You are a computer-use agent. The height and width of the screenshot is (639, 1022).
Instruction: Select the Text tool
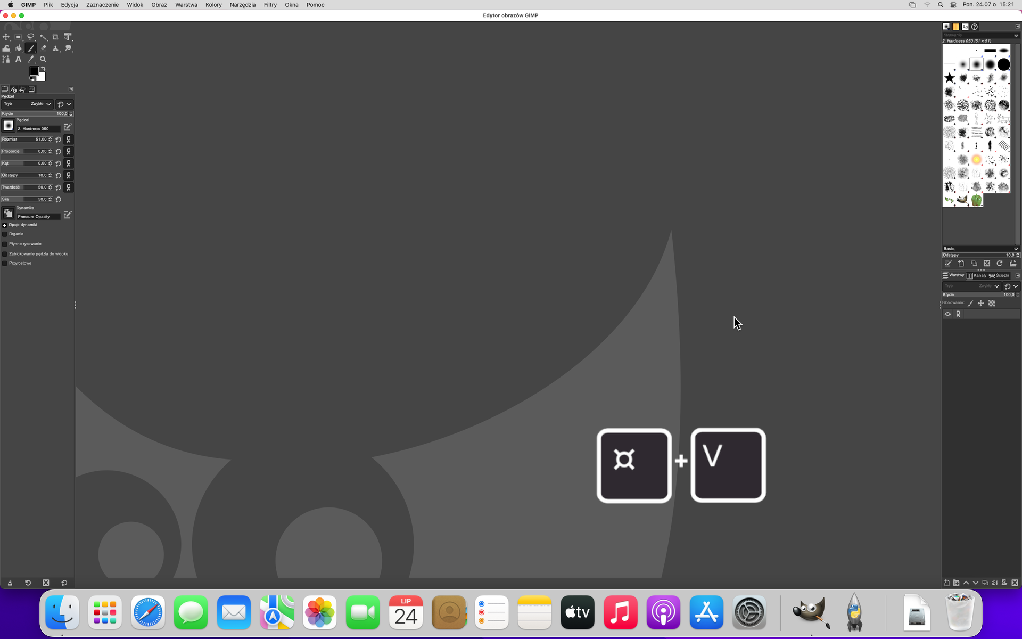tap(18, 59)
